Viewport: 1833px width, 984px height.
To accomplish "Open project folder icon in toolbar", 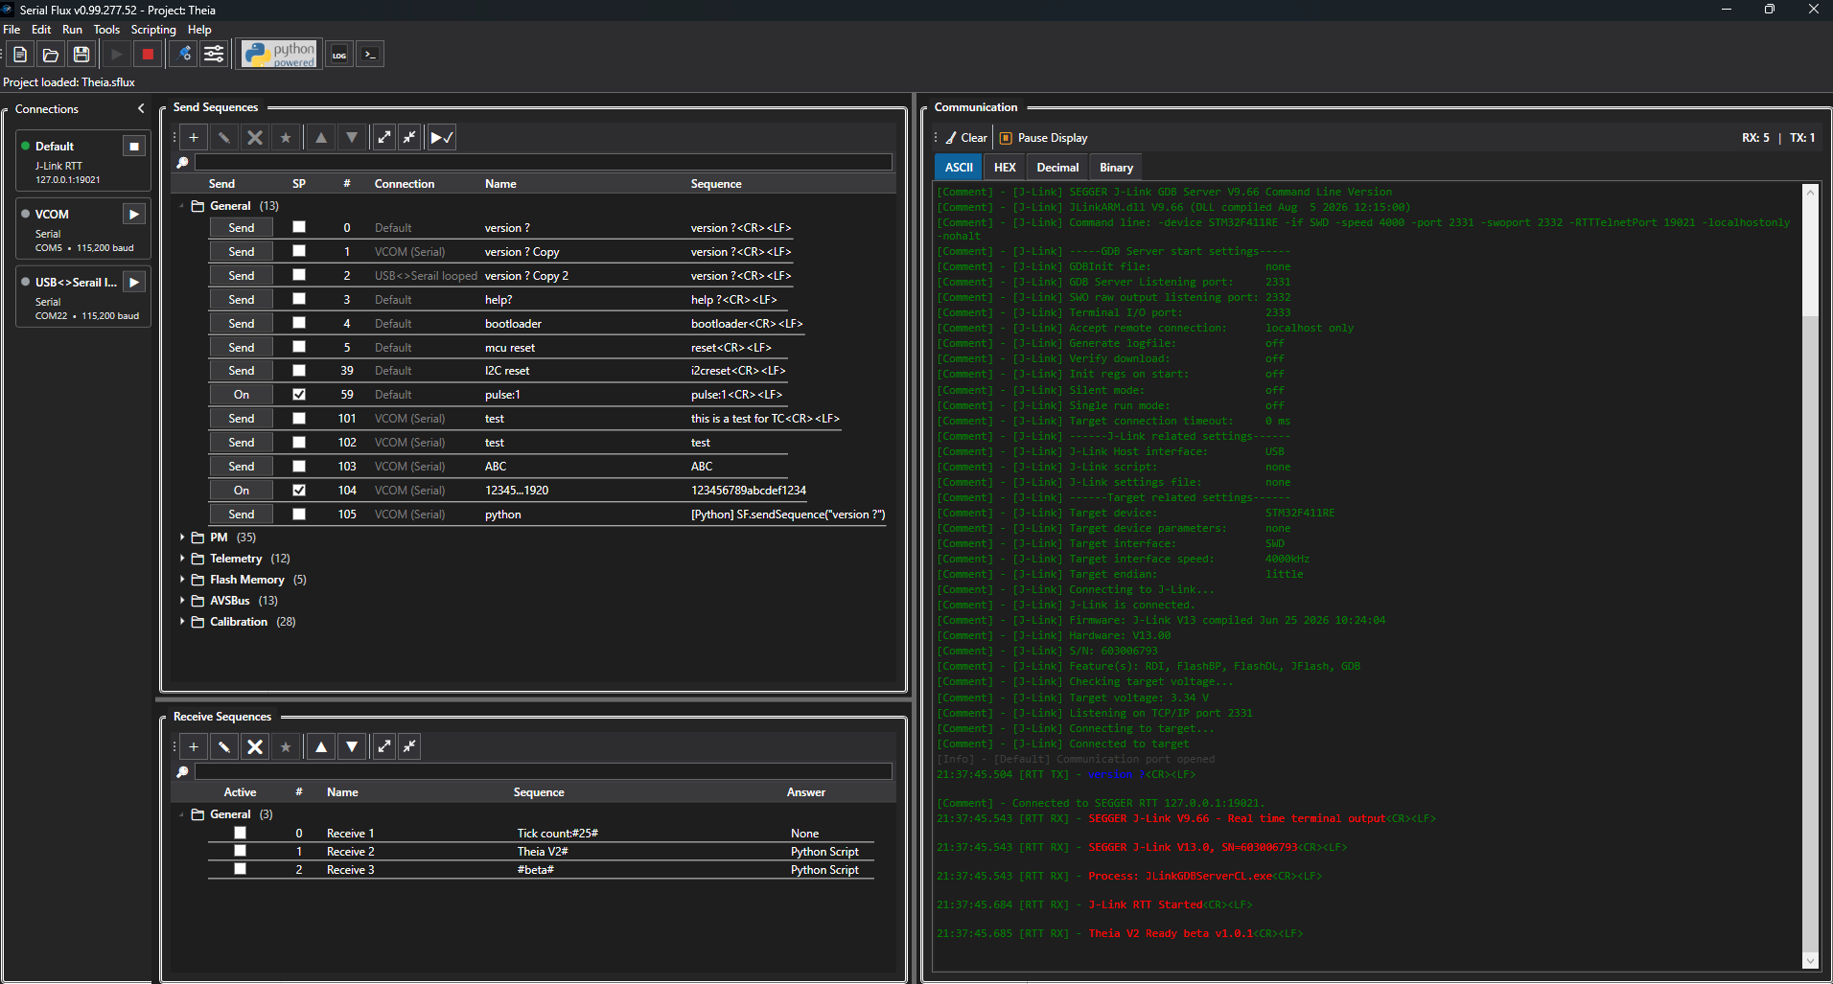I will [51, 55].
